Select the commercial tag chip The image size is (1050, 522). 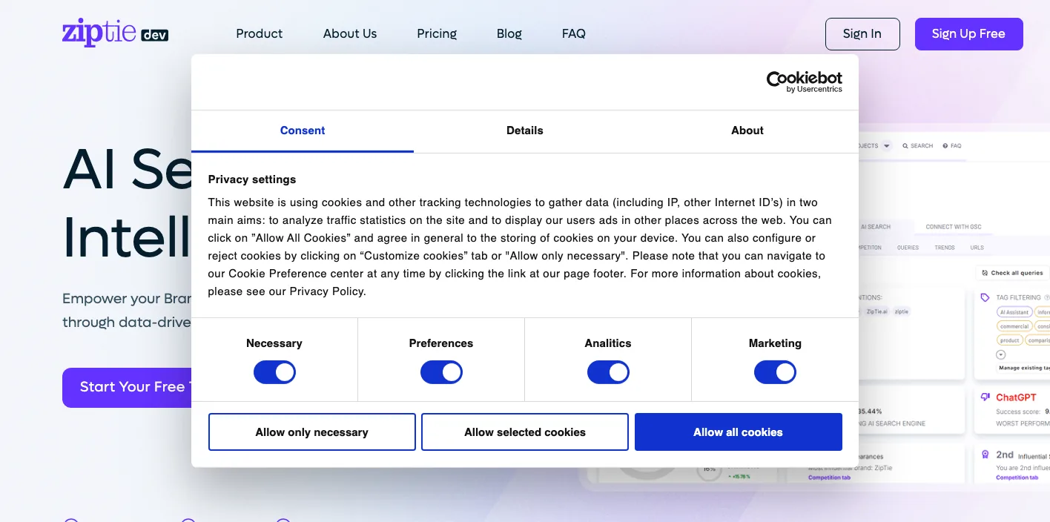pos(1014,326)
